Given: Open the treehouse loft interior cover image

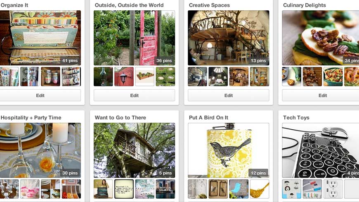Looking at the screenshot, I should point(229,38).
